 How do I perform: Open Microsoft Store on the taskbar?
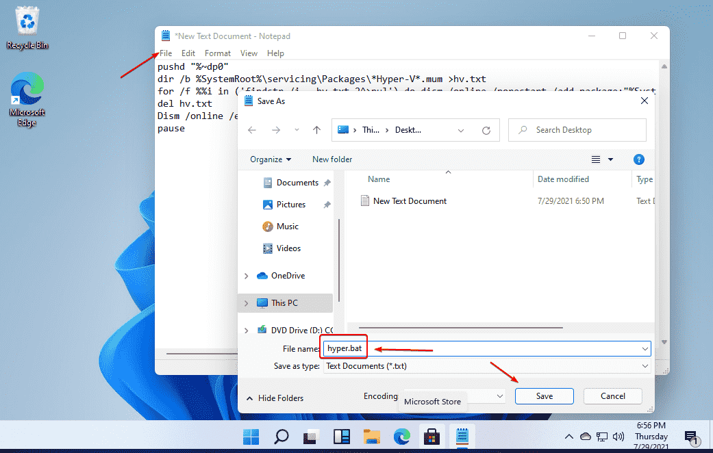click(432, 437)
